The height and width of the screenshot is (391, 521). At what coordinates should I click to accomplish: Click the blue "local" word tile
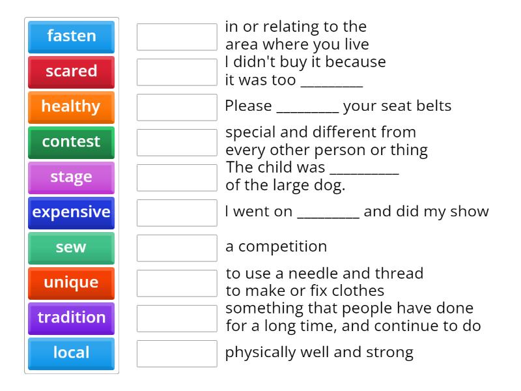pos(71,353)
